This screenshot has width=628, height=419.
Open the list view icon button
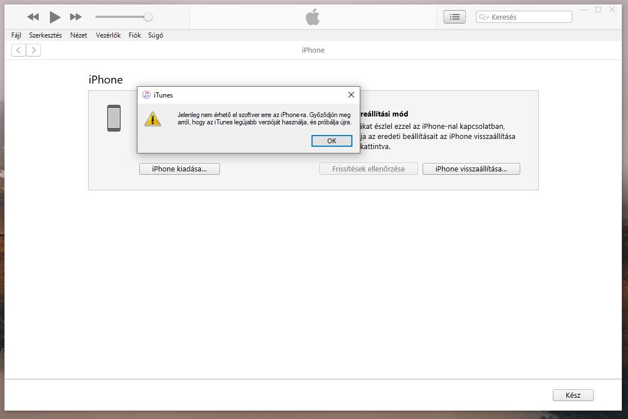point(455,17)
